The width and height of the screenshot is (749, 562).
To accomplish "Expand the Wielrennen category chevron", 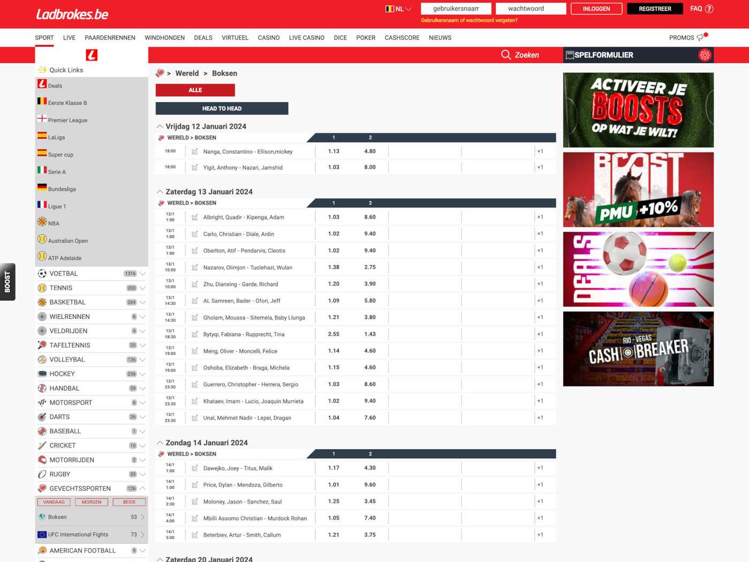I will 142,317.
